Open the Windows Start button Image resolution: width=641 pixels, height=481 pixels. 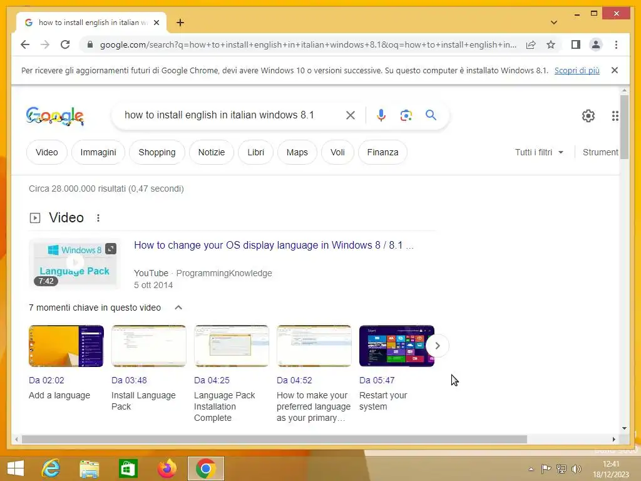(16, 468)
